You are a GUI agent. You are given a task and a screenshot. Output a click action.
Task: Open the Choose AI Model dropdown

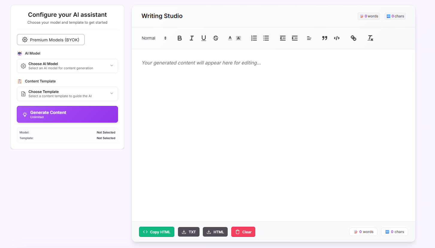coord(67,66)
